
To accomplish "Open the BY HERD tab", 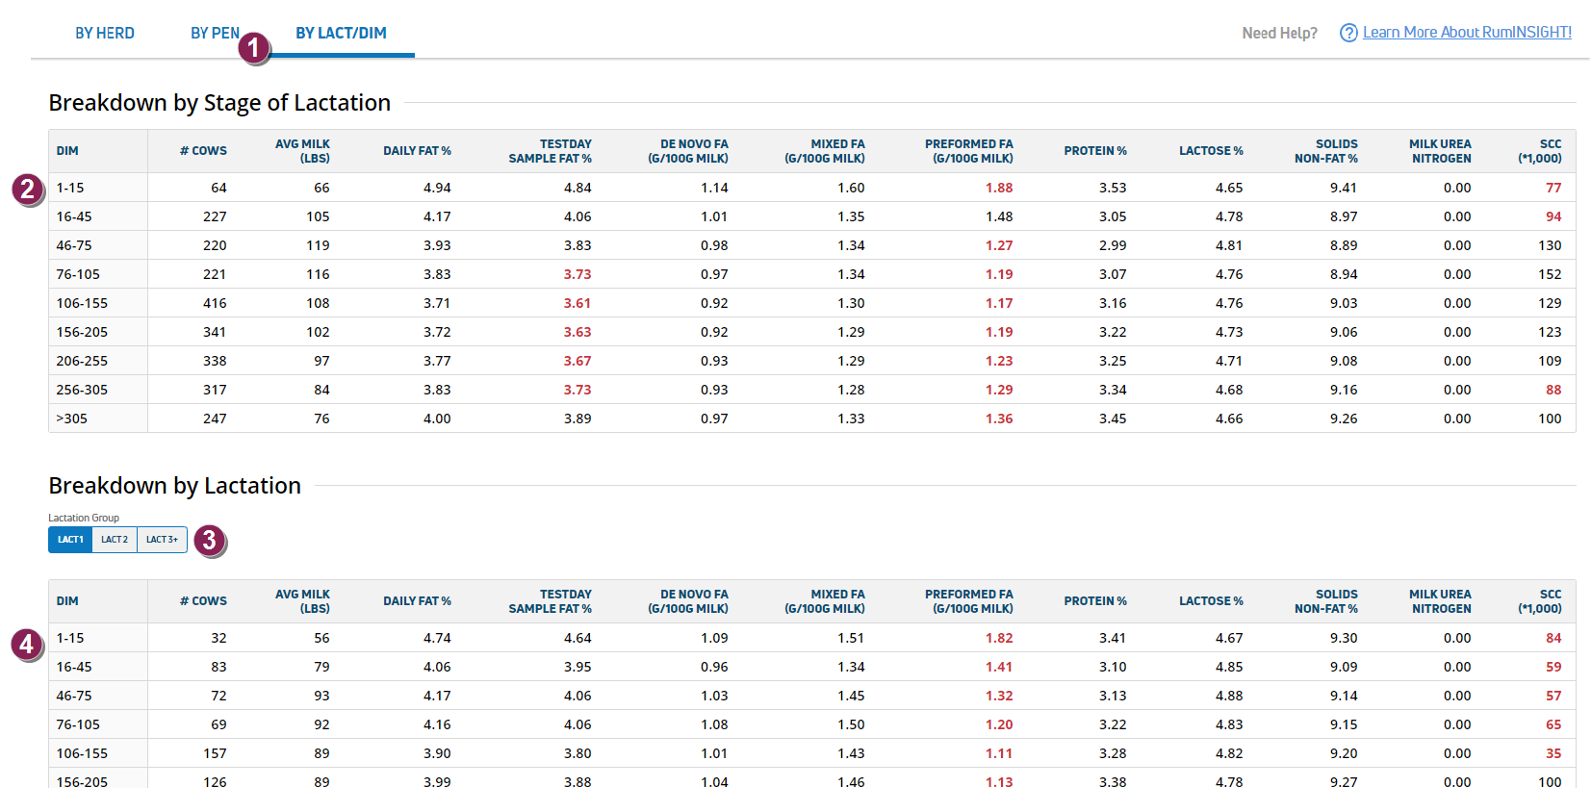I will (105, 33).
